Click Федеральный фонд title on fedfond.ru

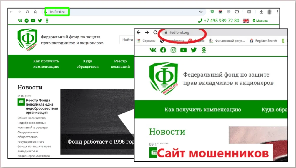point(72,40)
